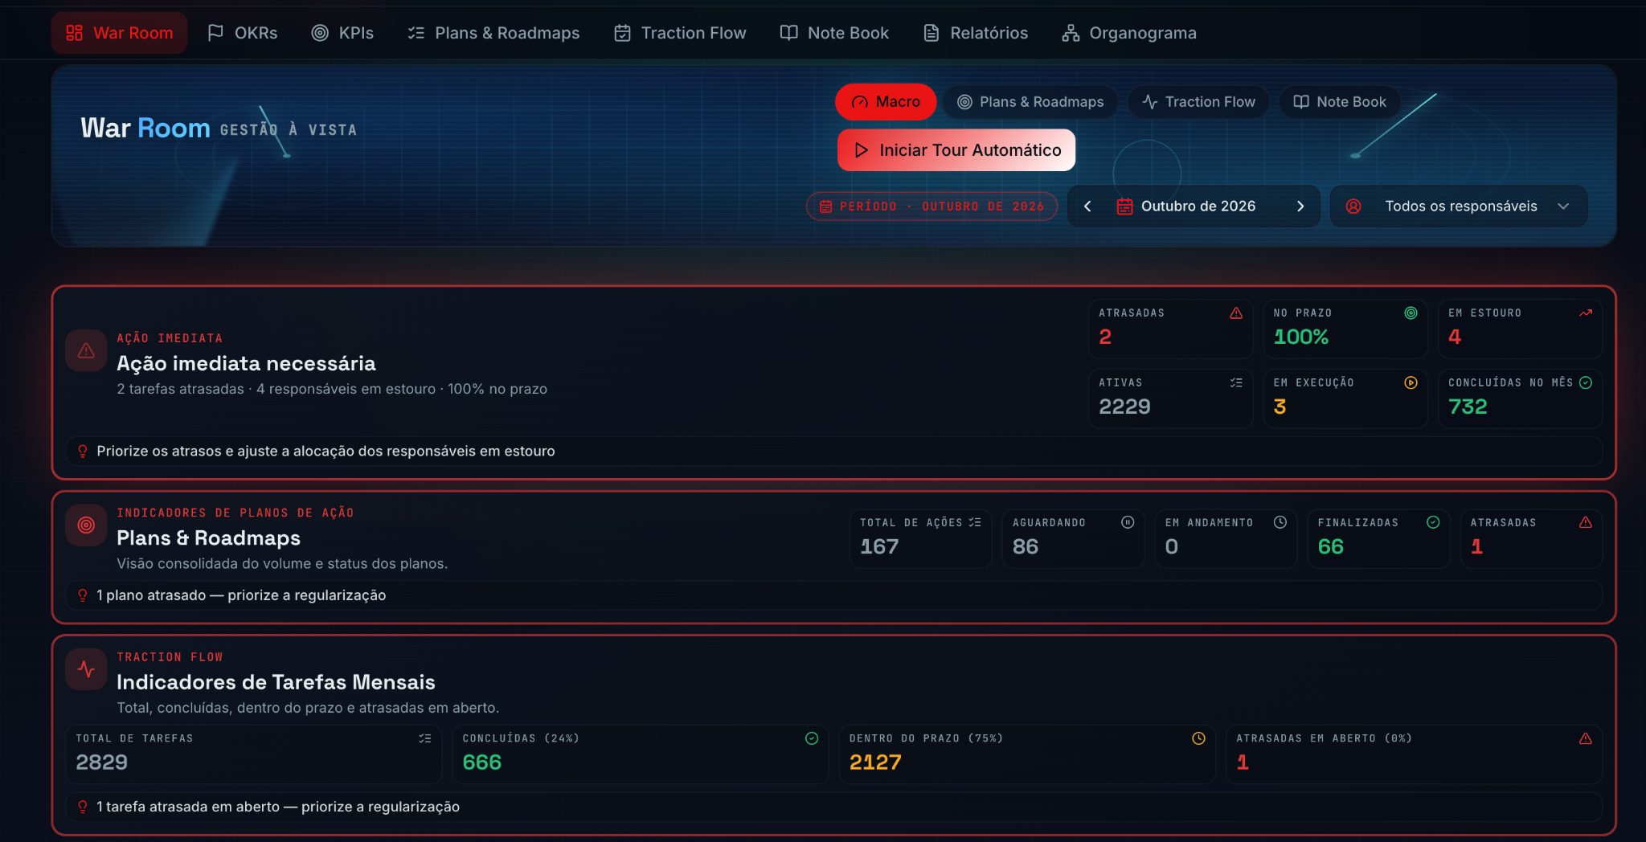Click the Plans & Roadmaps target icon tile
Image resolution: width=1646 pixels, height=842 pixels.
86,525
